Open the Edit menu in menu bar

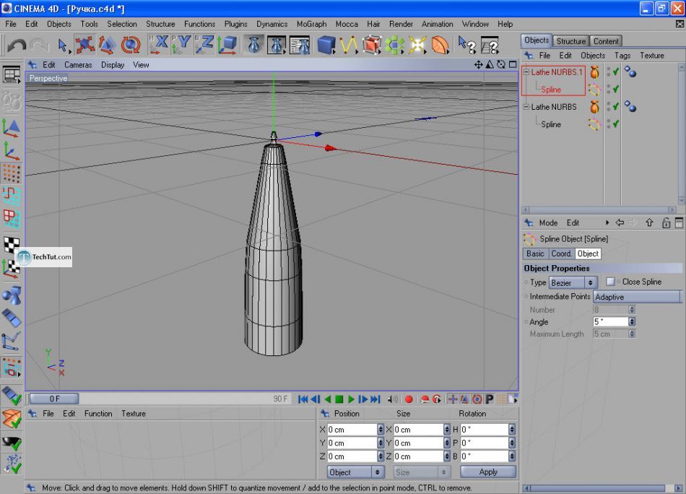click(x=31, y=24)
